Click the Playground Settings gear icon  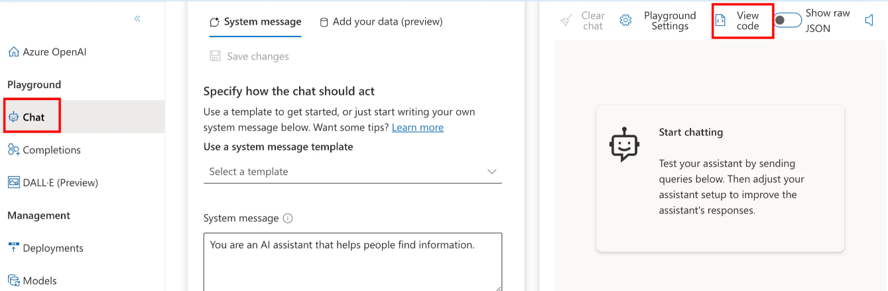click(625, 21)
